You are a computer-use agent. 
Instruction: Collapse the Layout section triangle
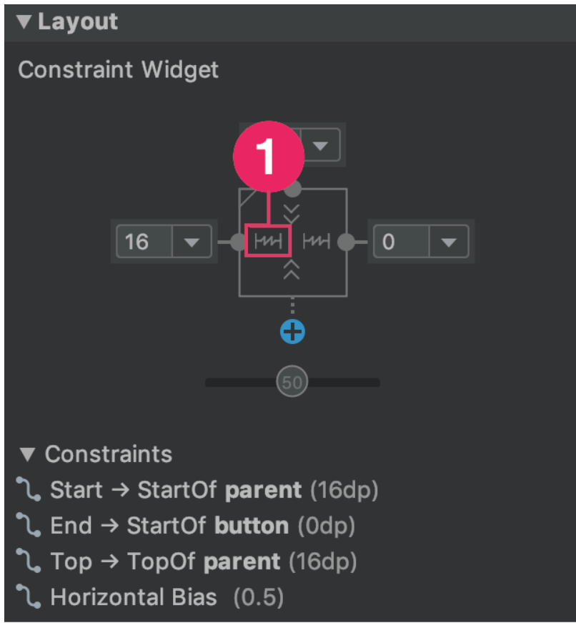pos(24,21)
